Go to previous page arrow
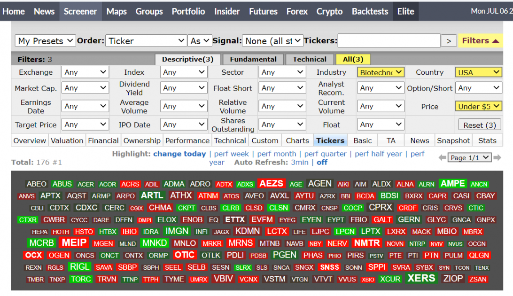Viewport: 513px width, 296px height. point(443,158)
